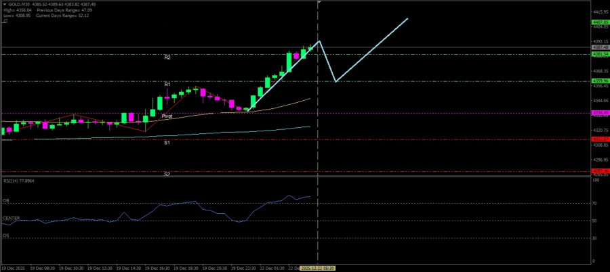Click the R2 resistance level label
Viewport: 610px width, 272px height.
tap(167, 58)
